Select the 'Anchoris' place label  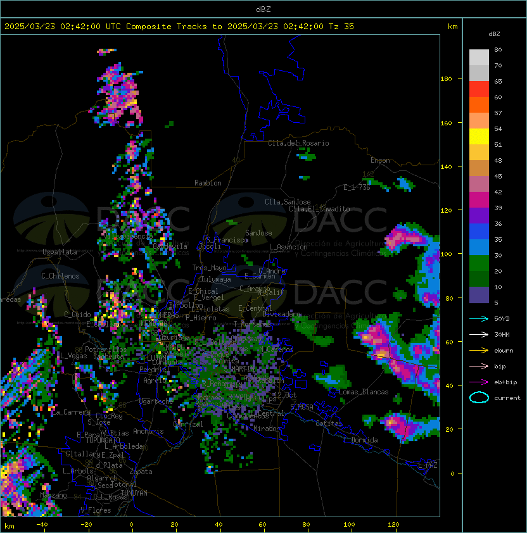[148, 431]
